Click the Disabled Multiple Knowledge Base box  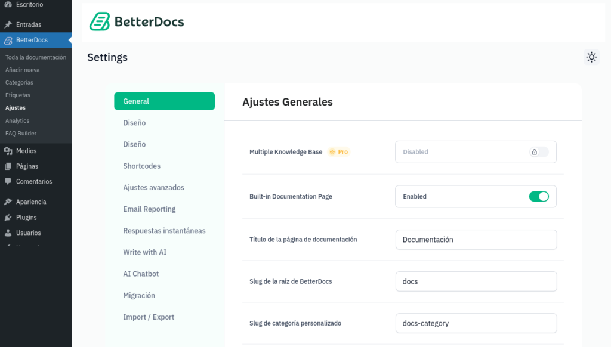coord(476,152)
